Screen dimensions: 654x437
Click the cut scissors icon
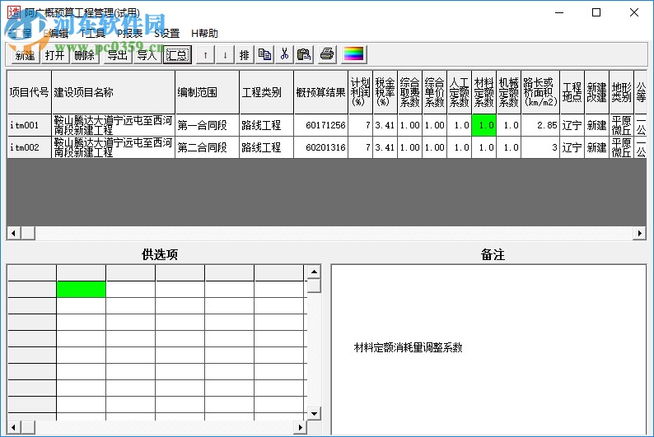pyautogui.click(x=284, y=54)
